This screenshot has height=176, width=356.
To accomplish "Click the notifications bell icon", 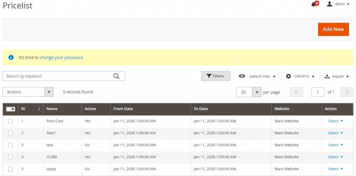I will pyautogui.click(x=314, y=4).
